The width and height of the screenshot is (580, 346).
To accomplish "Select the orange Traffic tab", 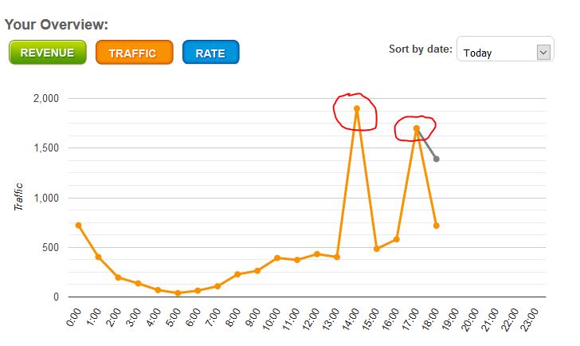I will [x=134, y=53].
